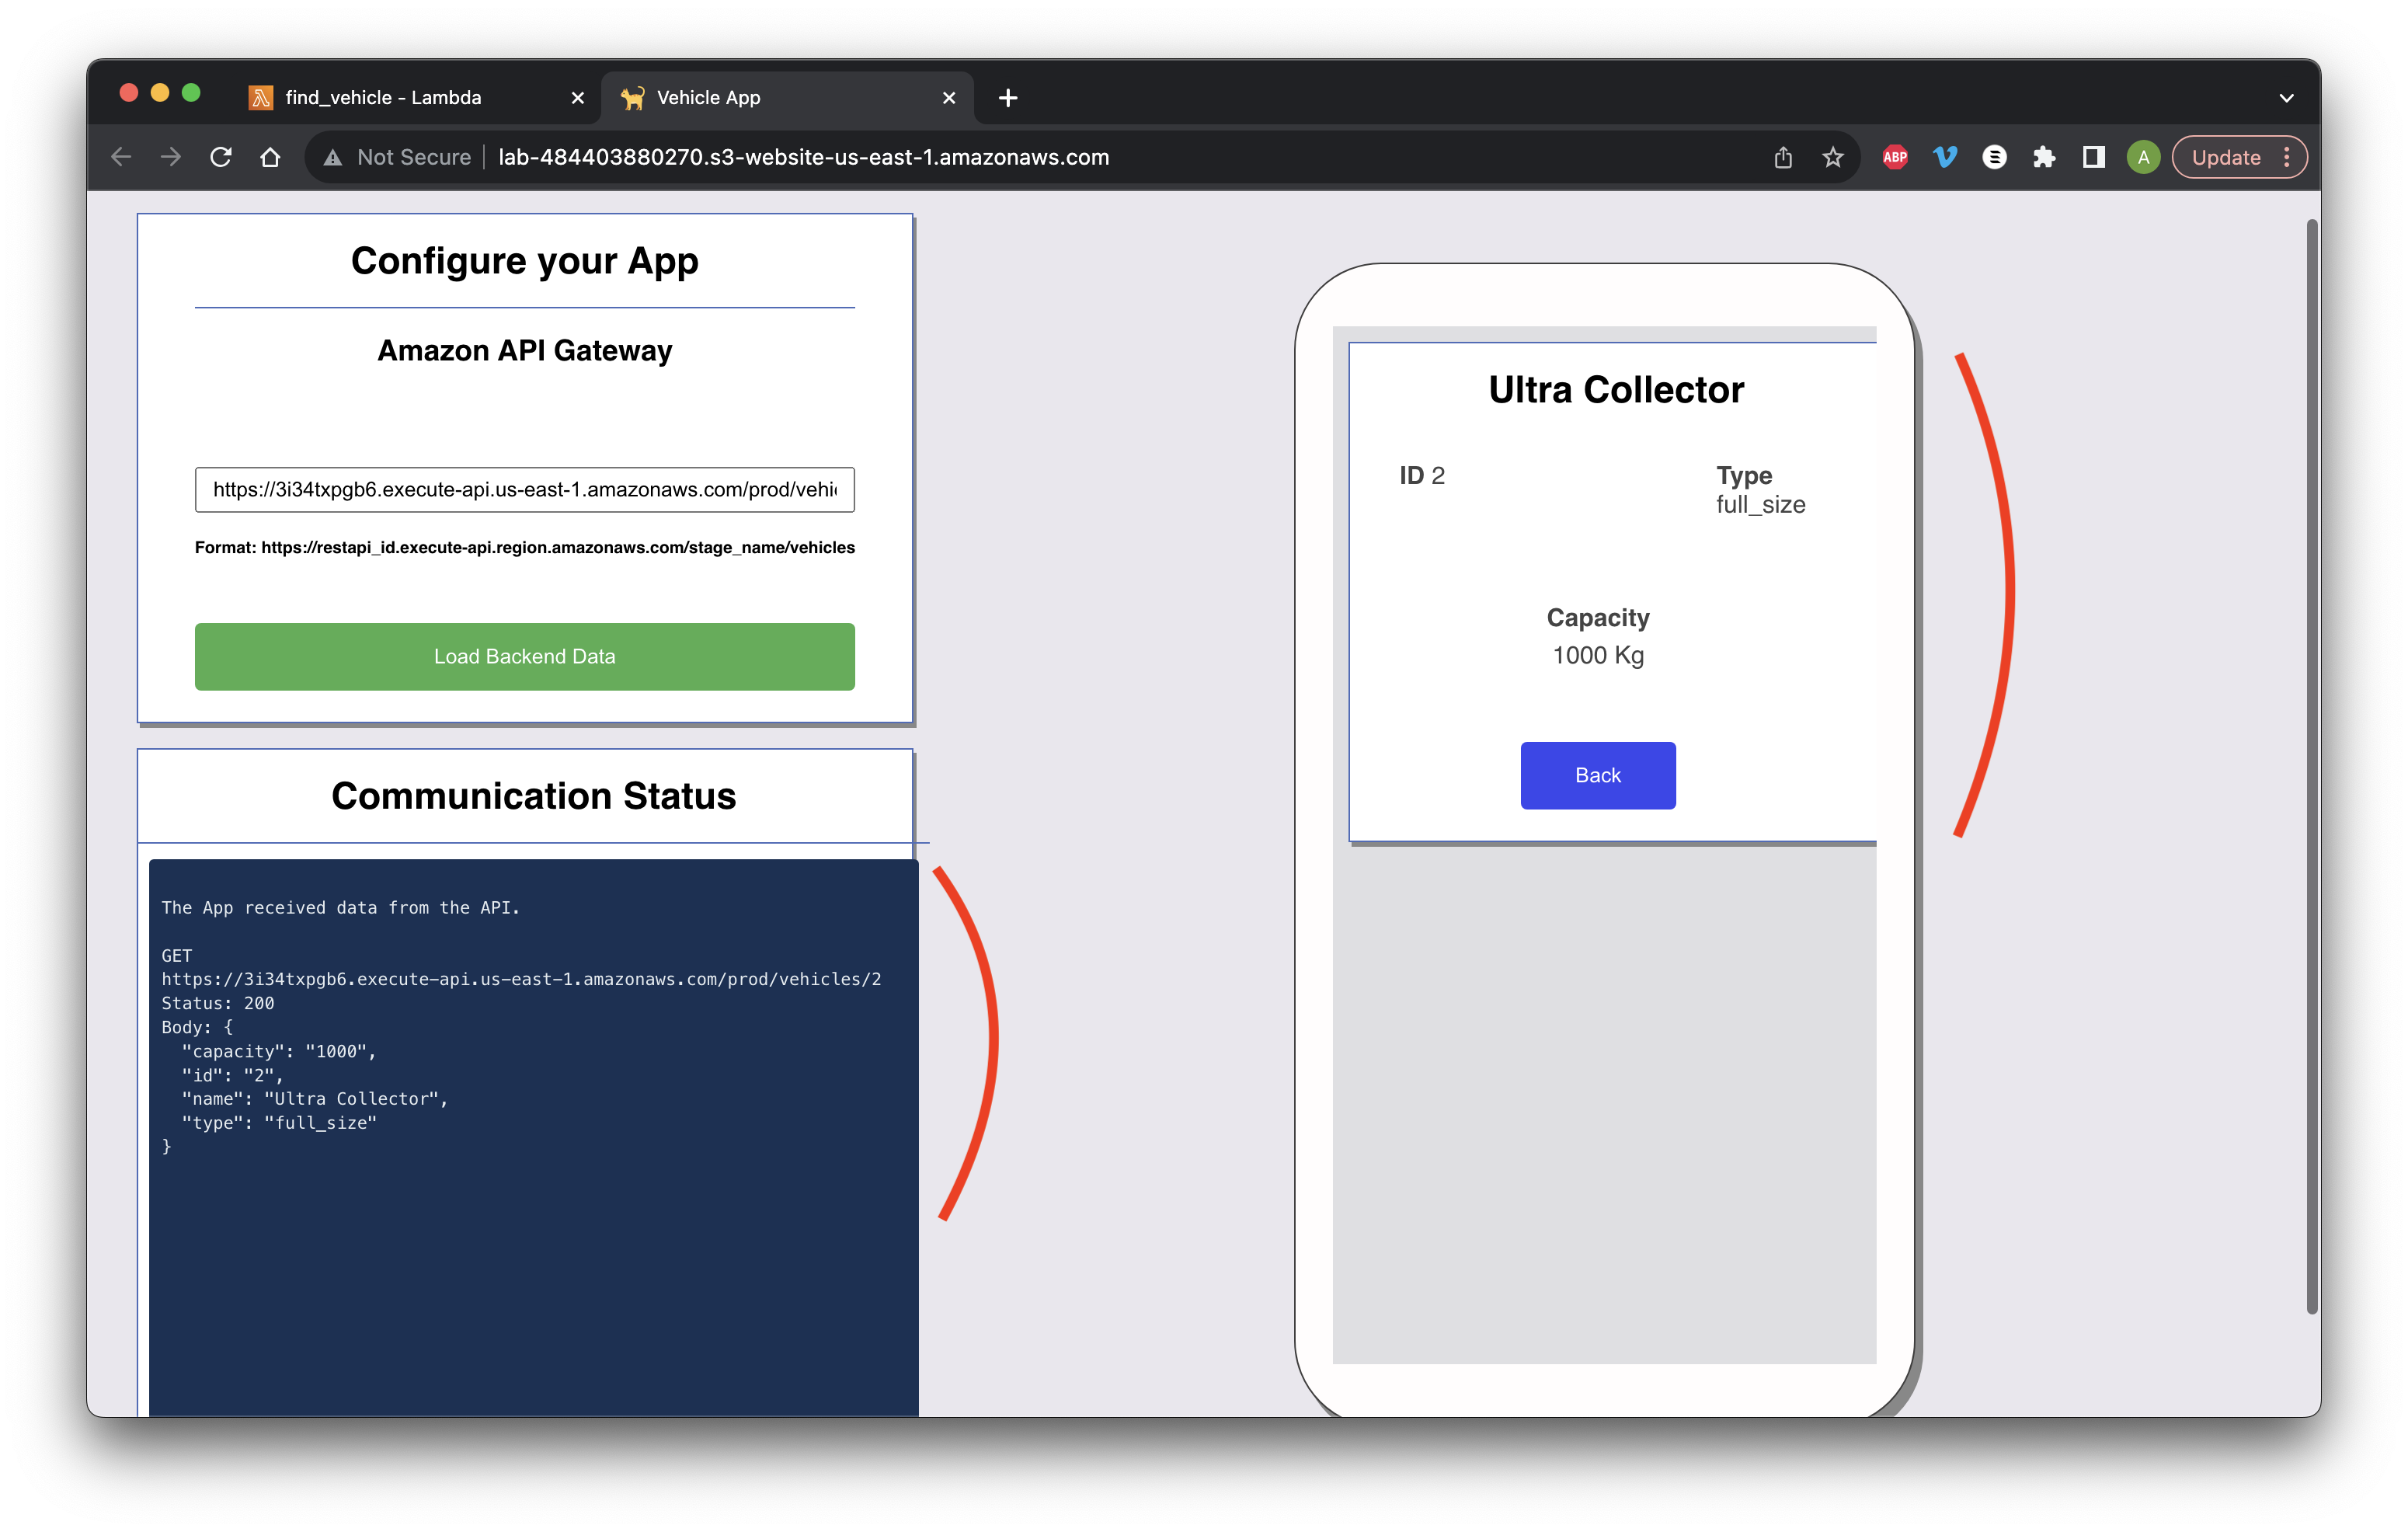Click the "id": "2" log line
This screenshot has height=1532, width=2408.
(x=232, y=1075)
